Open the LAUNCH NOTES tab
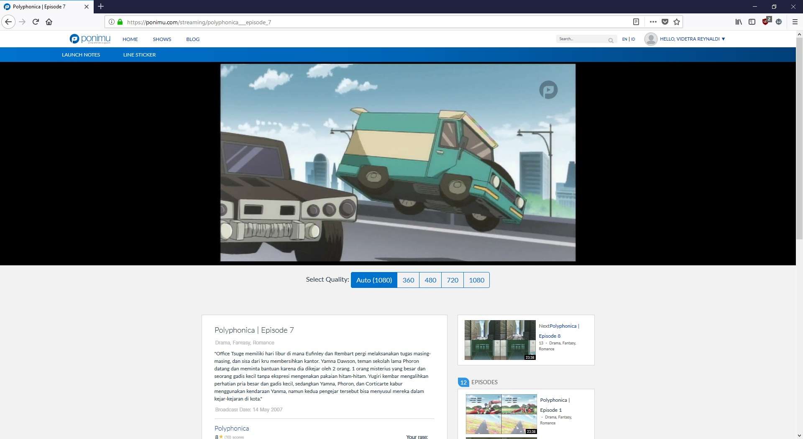Viewport: 803px width, 439px height. point(81,55)
